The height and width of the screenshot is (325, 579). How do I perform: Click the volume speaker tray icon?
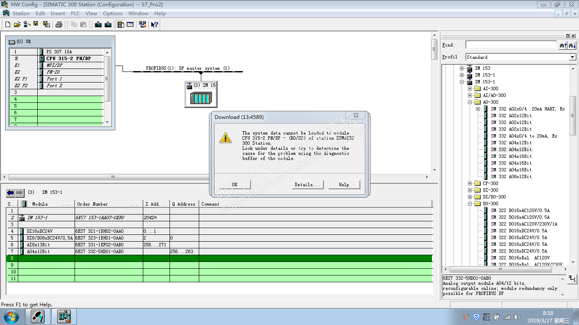(x=517, y=317)
